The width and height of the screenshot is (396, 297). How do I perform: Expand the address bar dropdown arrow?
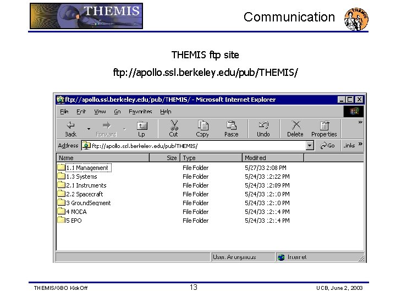310,146
